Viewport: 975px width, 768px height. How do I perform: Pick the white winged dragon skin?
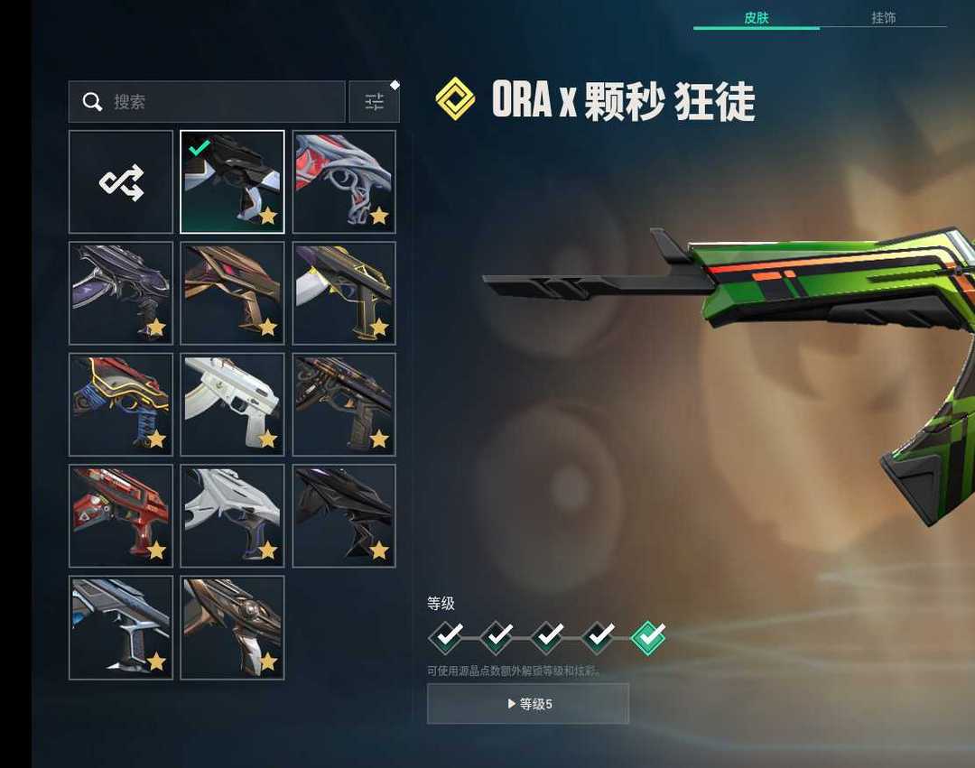[x=232, y=515]
